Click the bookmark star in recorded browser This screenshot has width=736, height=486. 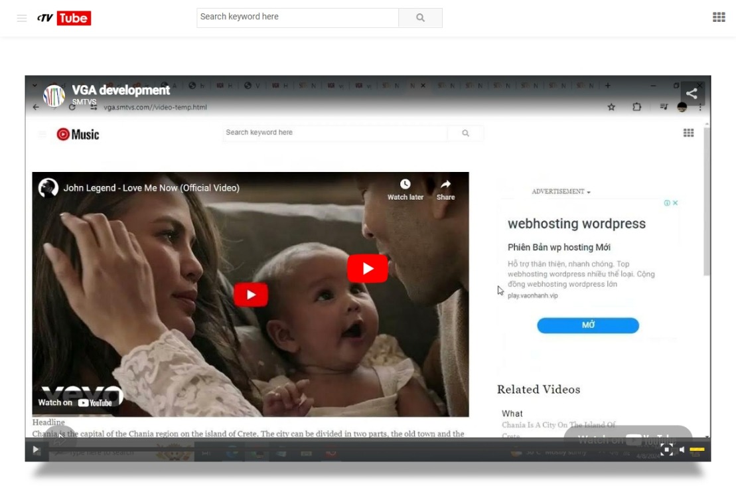pos(611,107)
